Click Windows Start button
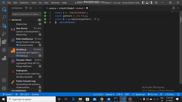This screenshot has width=182, height=102. click(3, 99)
